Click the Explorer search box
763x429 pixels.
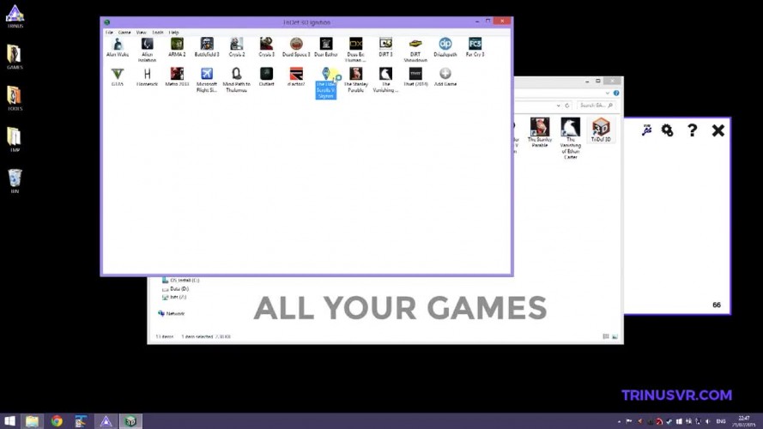pos(596,105)
